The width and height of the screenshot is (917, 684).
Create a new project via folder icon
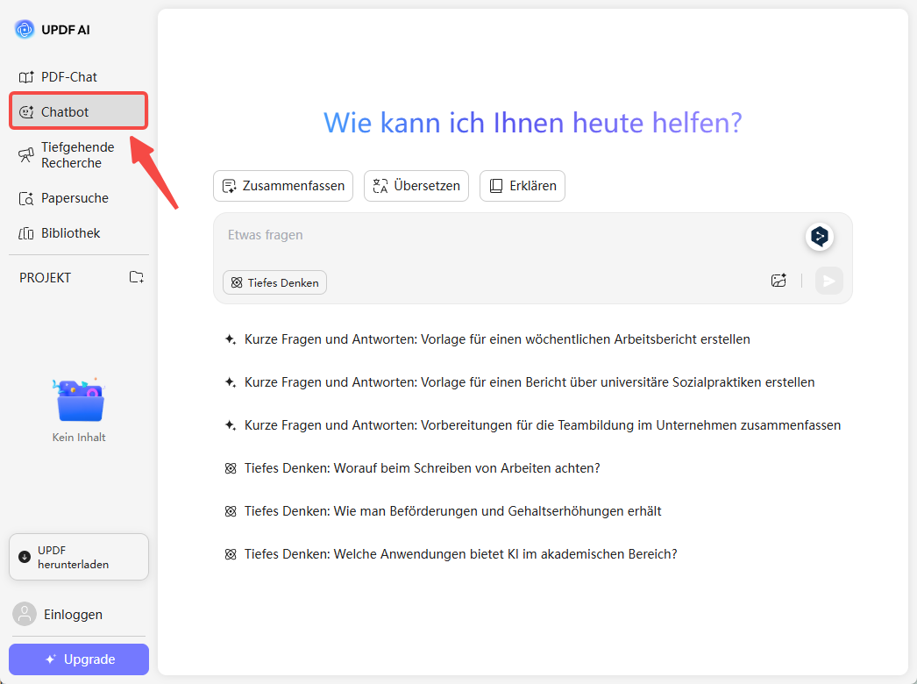(136, 276)
